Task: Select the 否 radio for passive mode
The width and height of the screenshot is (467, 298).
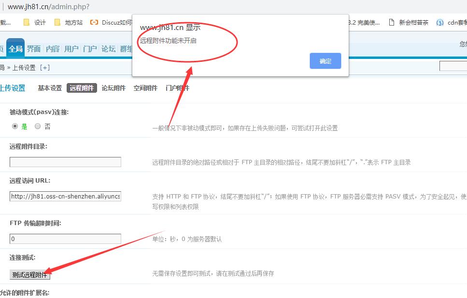Action: point(38,127)
